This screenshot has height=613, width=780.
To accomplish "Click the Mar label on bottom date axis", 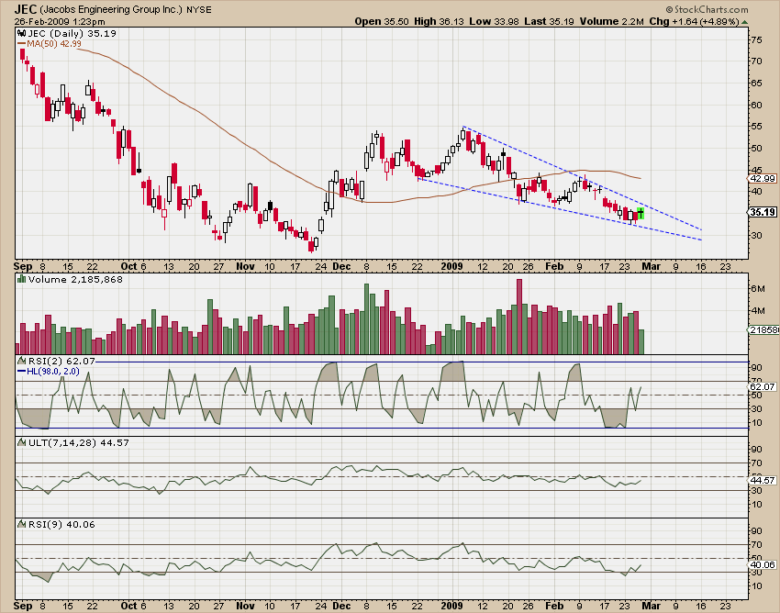I will 651,606.
